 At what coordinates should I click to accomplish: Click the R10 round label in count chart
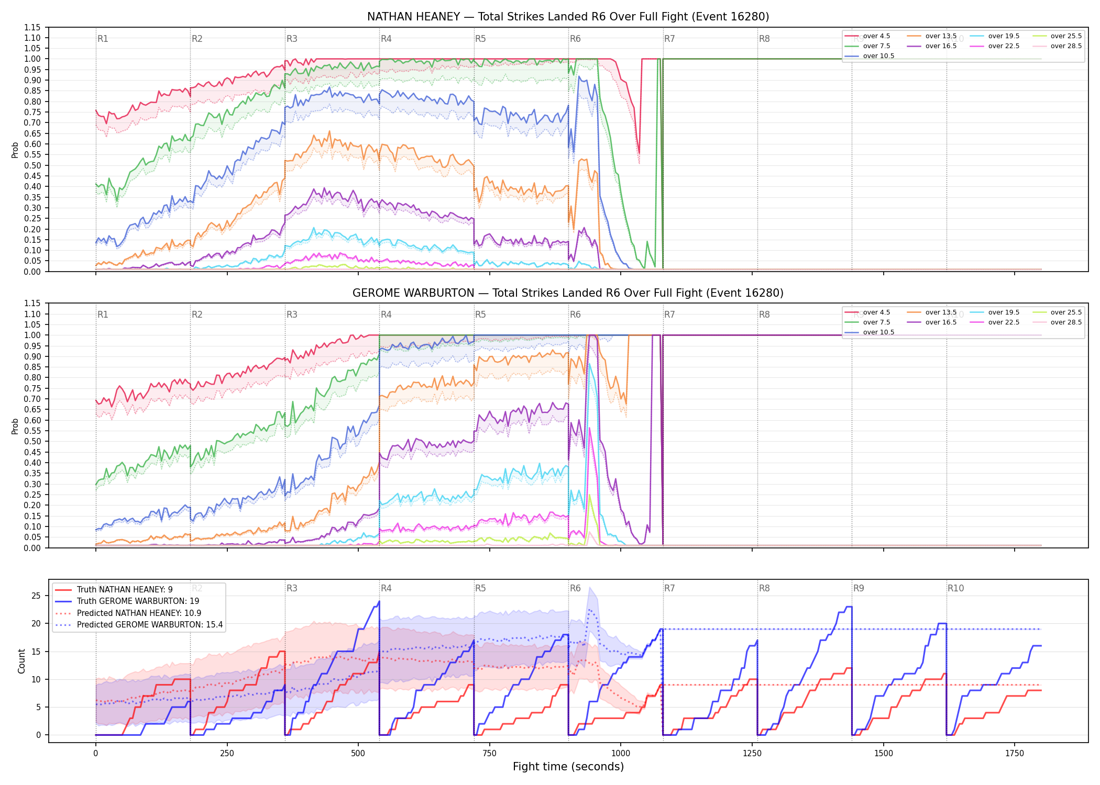(955, 588)
